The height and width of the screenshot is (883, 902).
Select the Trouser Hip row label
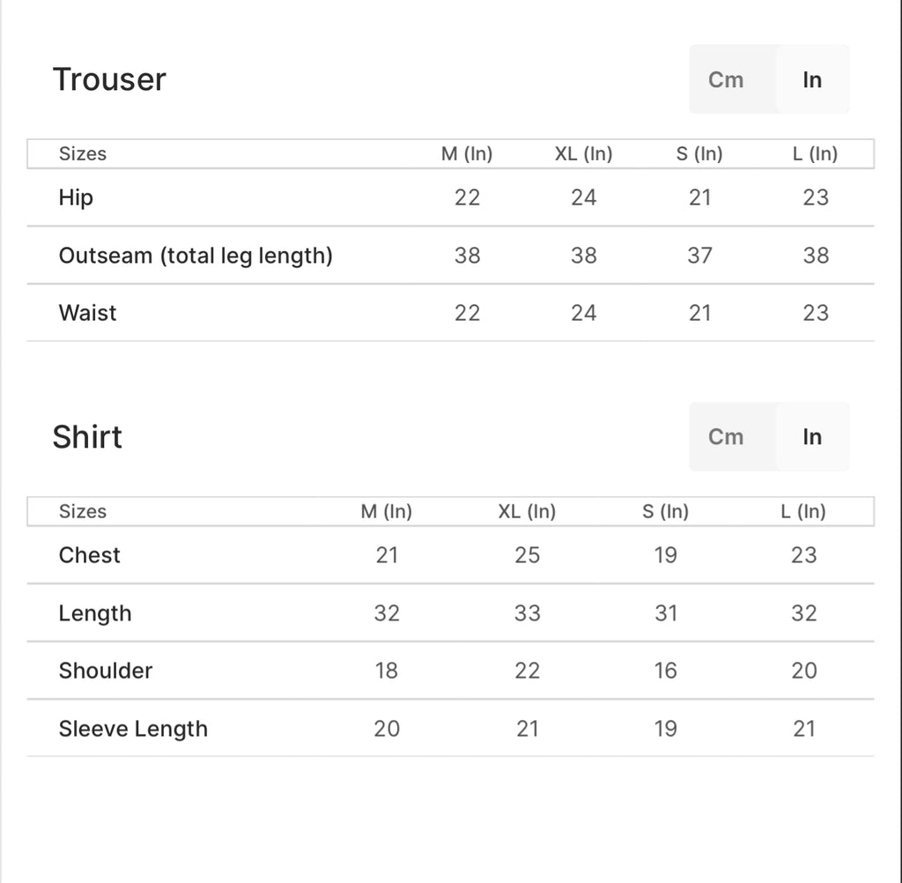click(x=76, y=197)
